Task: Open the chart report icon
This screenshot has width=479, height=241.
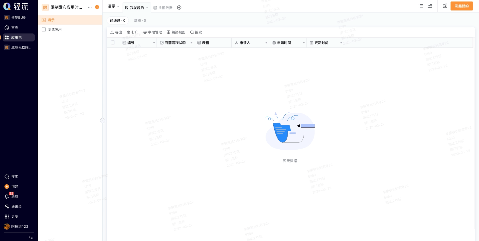Action: point(430,6)
